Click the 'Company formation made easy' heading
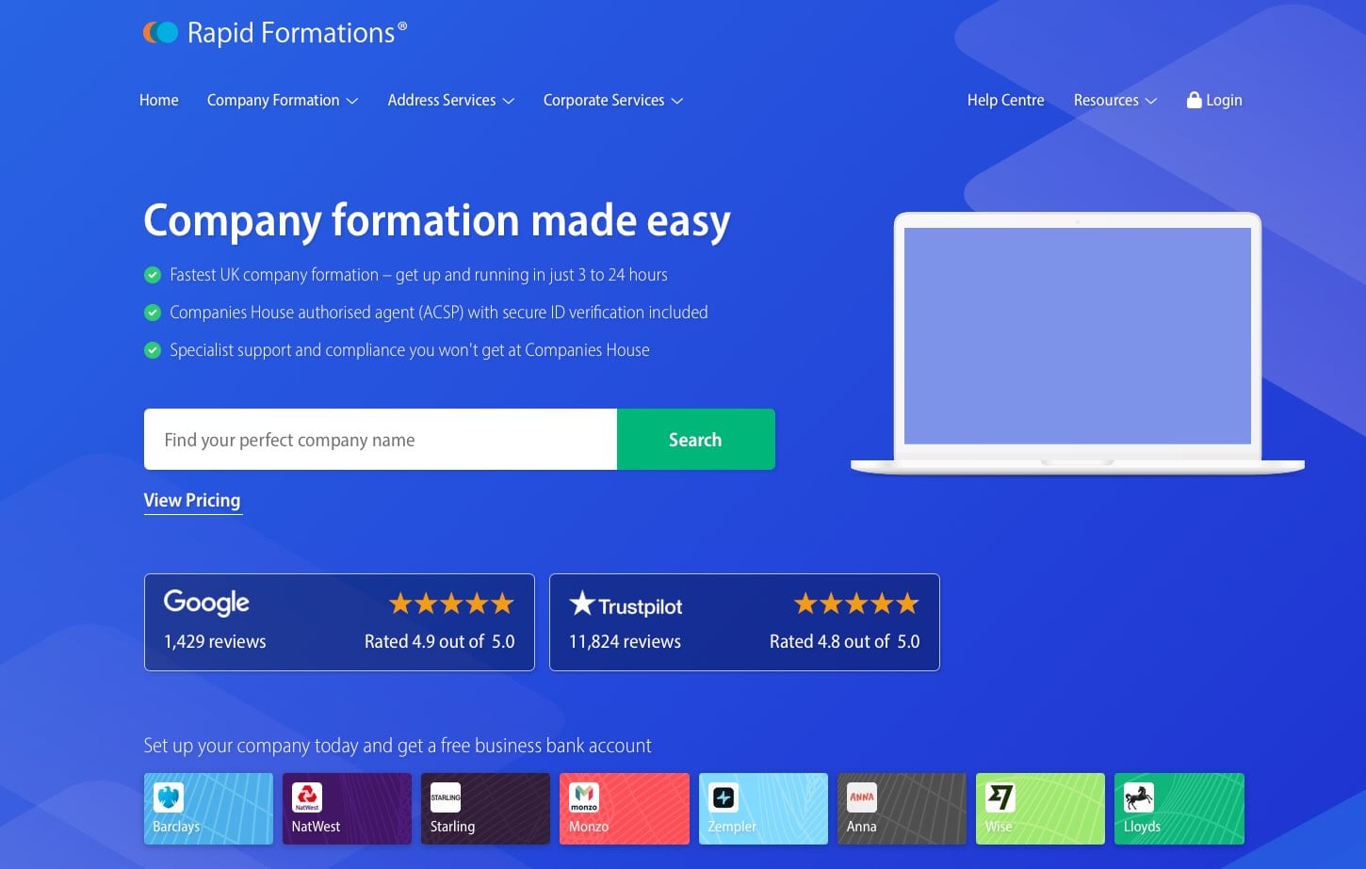 (437, 222)
